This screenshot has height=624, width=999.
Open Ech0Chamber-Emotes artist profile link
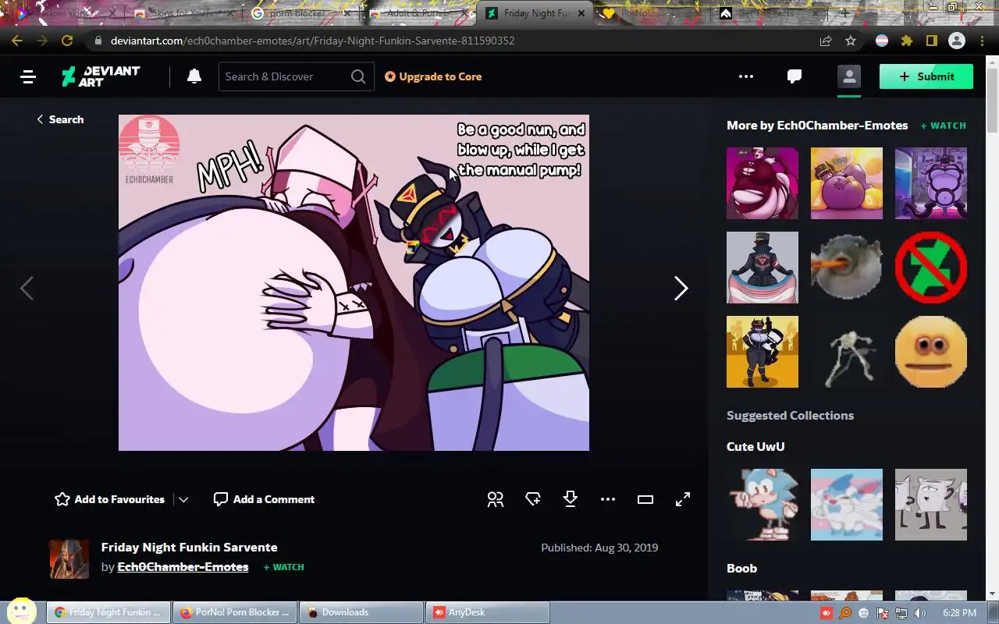click(x=183, y=567)
